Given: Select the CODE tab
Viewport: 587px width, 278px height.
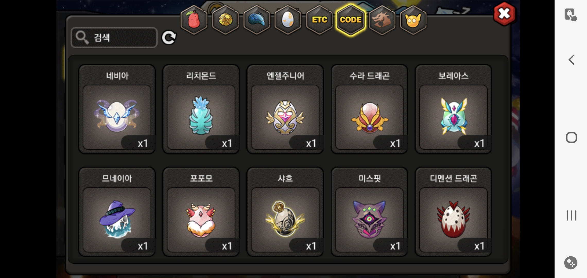Looking at the screenshot, I should (x=351, y=20).
